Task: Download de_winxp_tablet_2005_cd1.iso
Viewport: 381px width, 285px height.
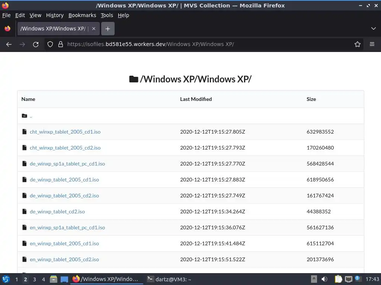Action: click(64, 180)
